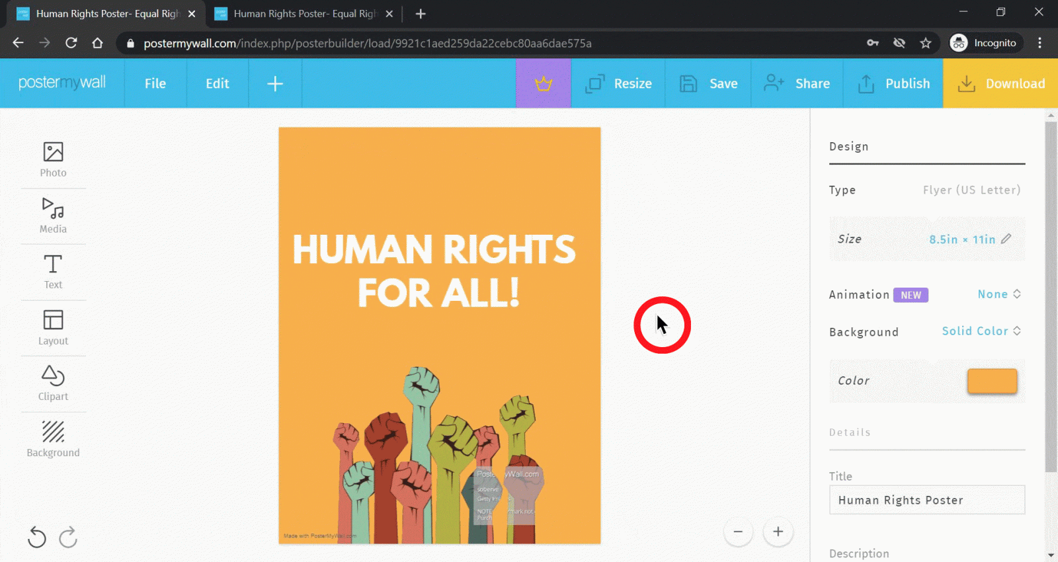
Task: Click the premium crown icon
Action: (x=544, y=83)
